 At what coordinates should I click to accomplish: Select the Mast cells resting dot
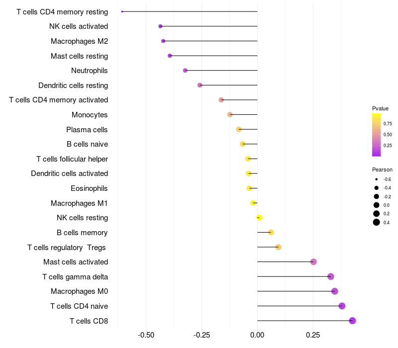pos(170,56)
